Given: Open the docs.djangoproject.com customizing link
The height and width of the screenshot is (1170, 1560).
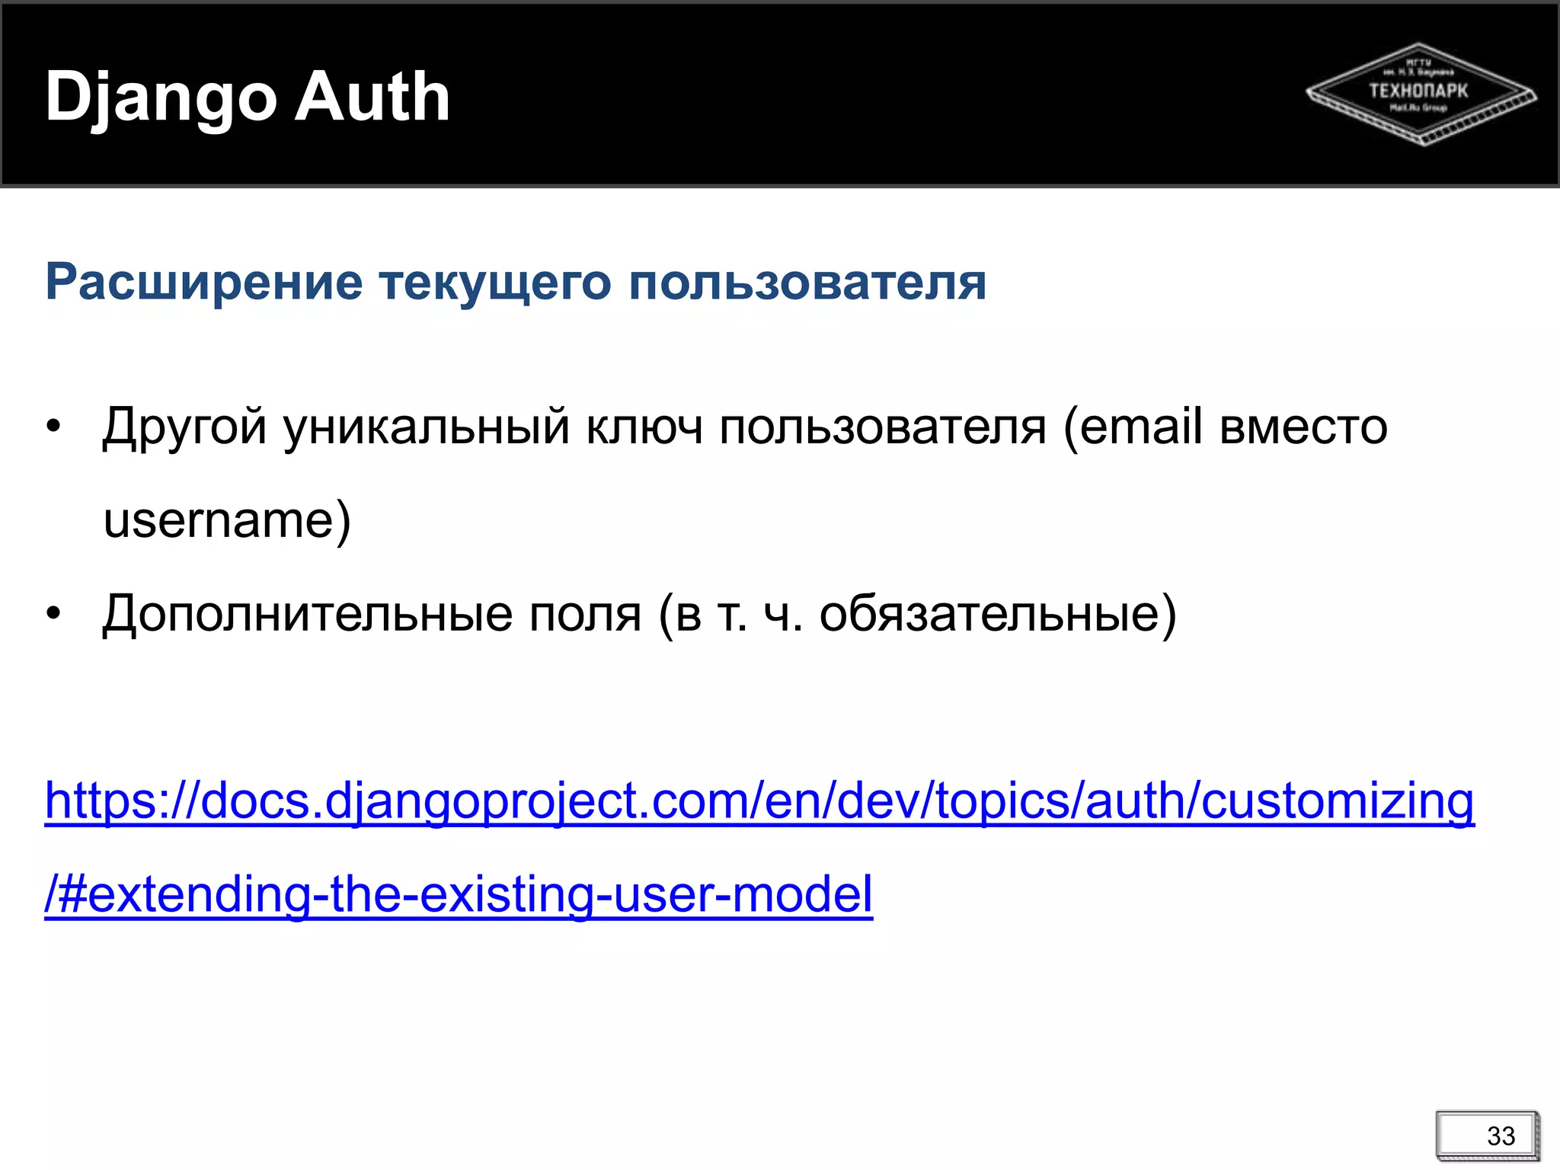Looking at the screenshot, I should 759,802.
